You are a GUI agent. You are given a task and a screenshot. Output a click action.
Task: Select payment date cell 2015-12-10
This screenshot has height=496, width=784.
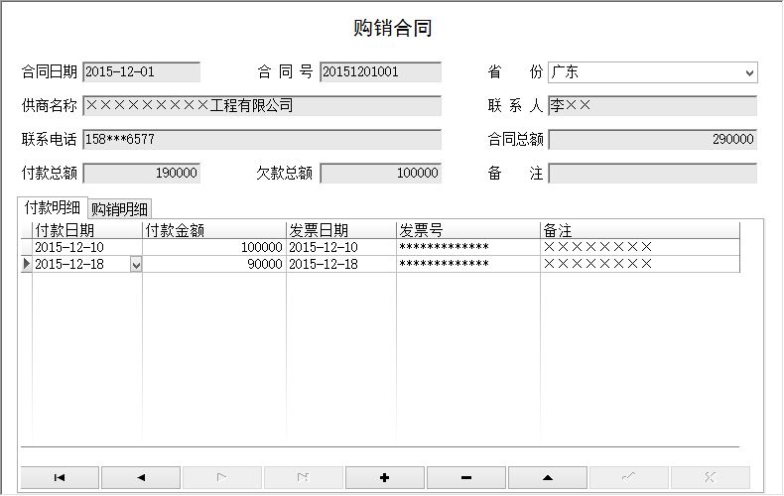(87, 247)
